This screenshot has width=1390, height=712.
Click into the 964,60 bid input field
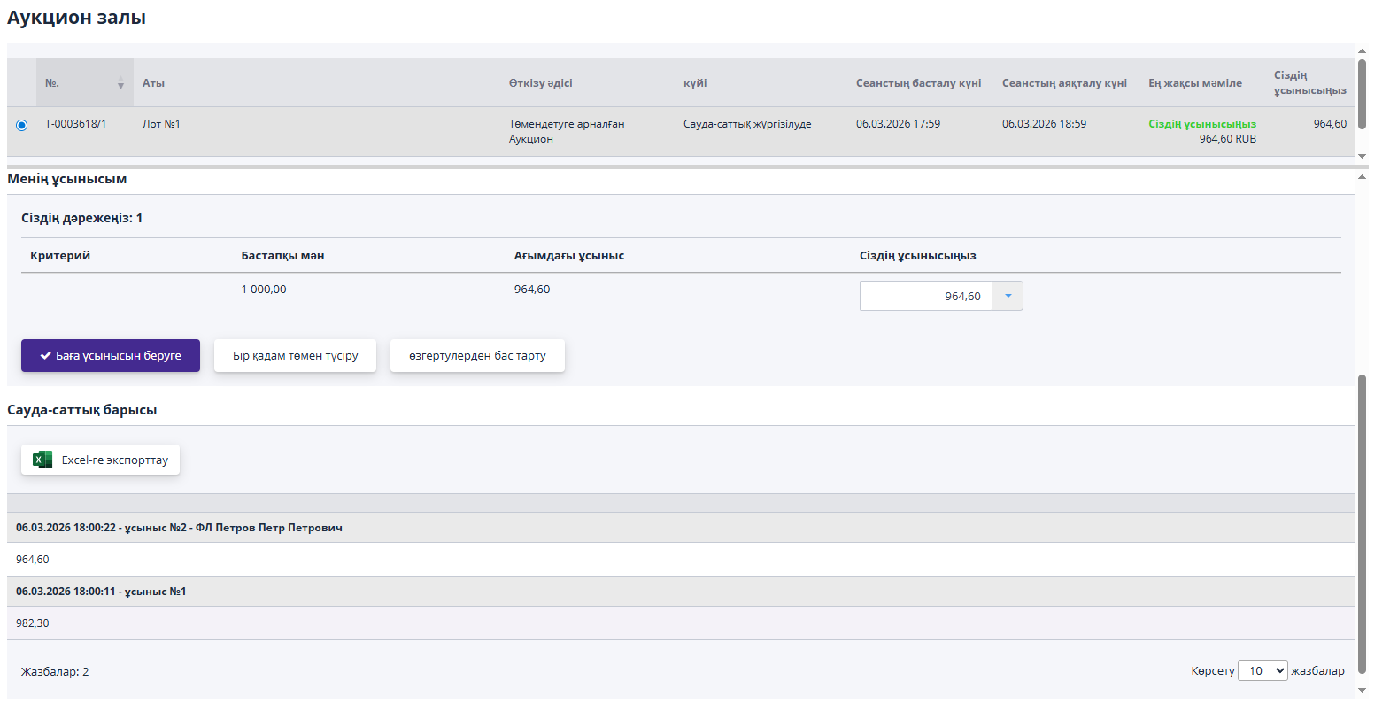pyautogui.click(x=925, y=296)
